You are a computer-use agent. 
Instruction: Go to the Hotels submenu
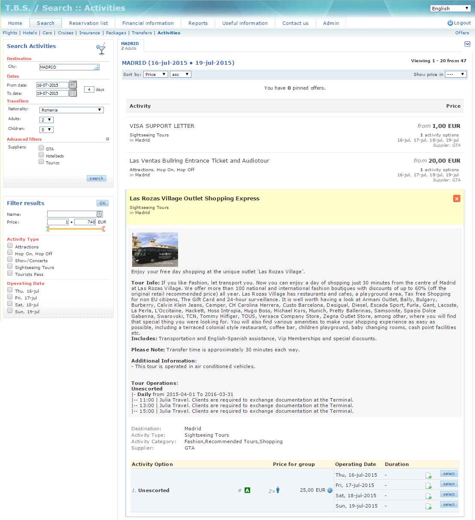pos(30,33)
